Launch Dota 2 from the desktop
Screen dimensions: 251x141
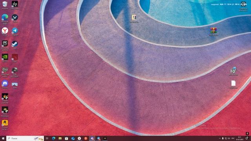[15, 58]
